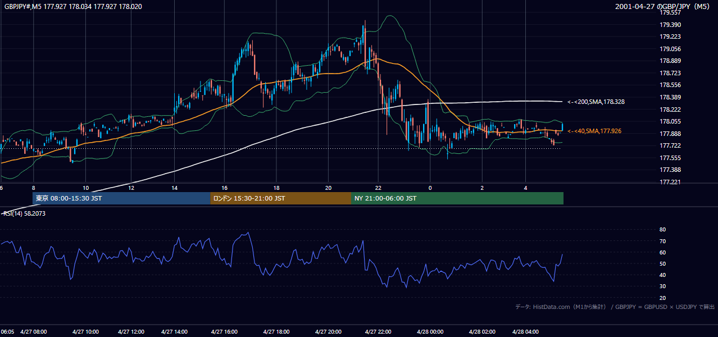Click the 4/27 20:00 time axis label
This screenshot has height=337, width=718.
[328, 332]
